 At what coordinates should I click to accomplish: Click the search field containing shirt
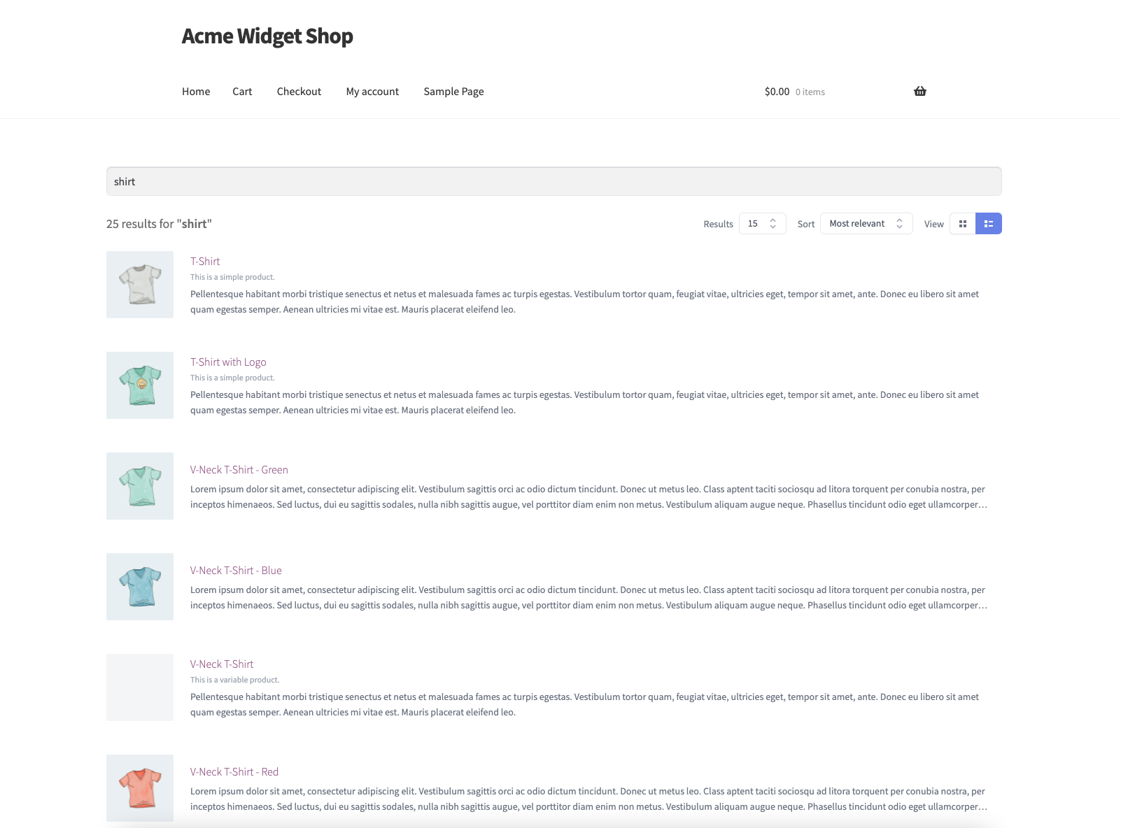click(x=554, y=181)
